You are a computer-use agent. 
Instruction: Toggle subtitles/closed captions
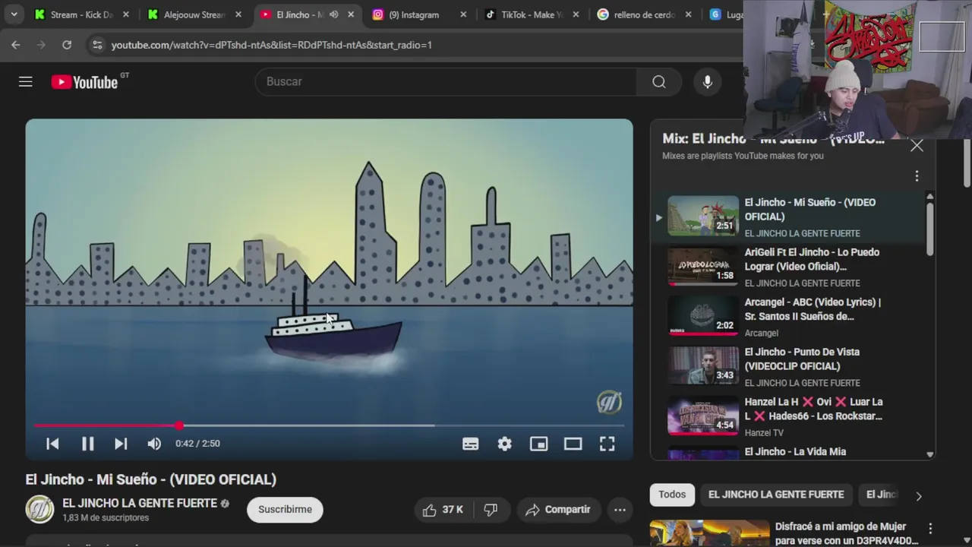coord(471,444)
